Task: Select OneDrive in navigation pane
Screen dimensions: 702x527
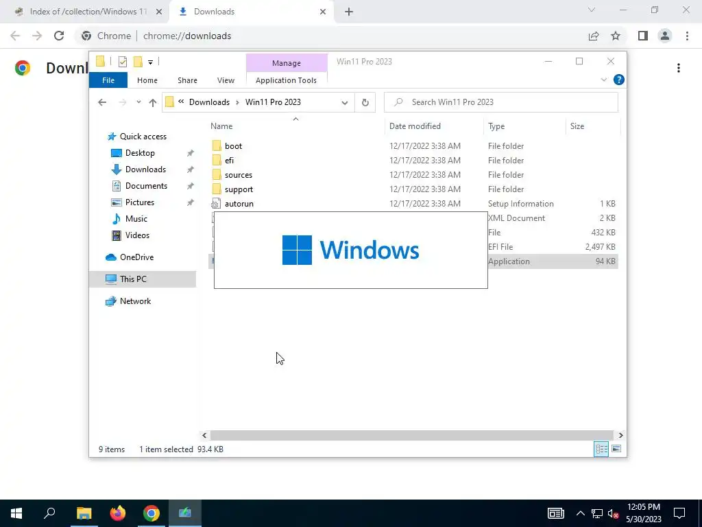Action: [136, 257]
